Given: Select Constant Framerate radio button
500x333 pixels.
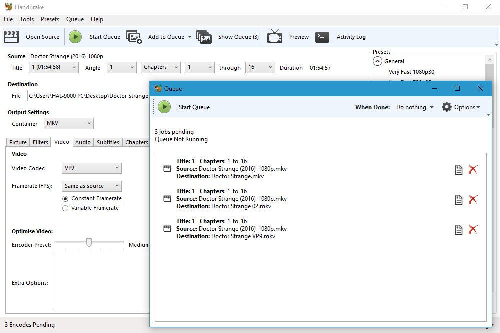Looking at the screenshot, I should [x=65, y=198].
